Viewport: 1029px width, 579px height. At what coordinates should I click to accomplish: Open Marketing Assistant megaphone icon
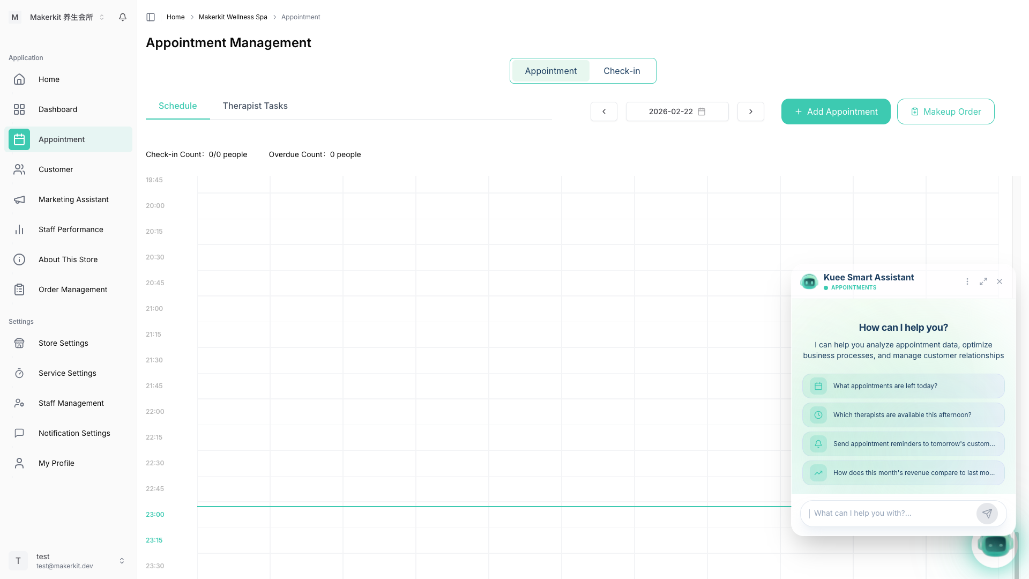19,199
